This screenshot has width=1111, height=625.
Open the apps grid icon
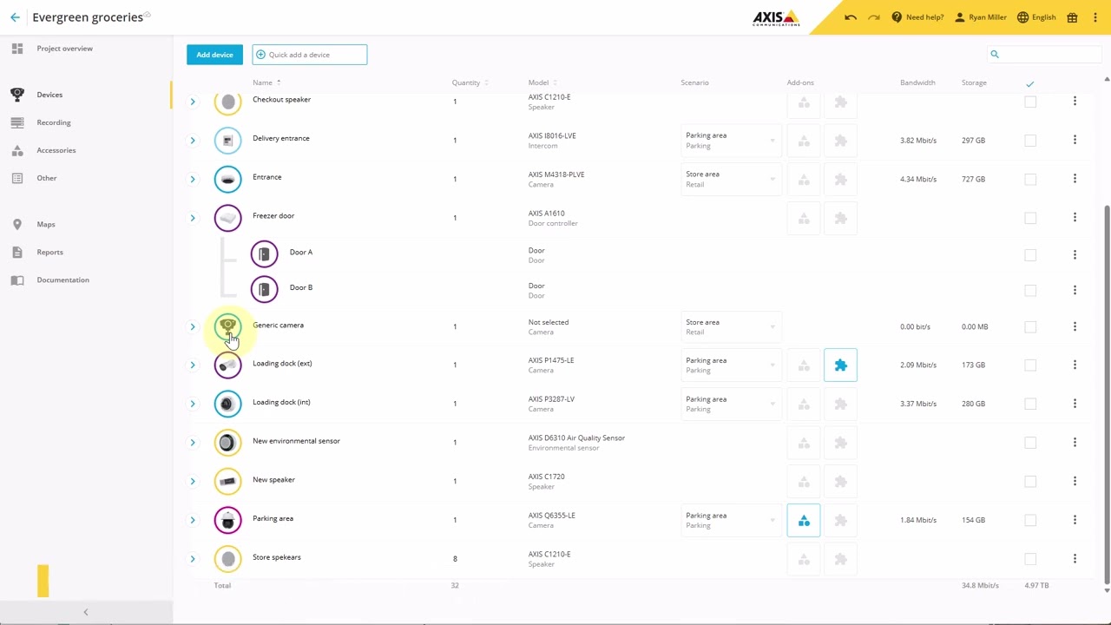[x=1073, y=17]
